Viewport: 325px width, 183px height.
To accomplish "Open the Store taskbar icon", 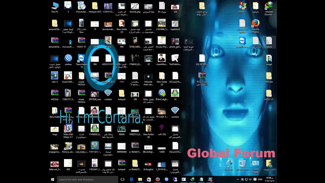I will (149, 179).
